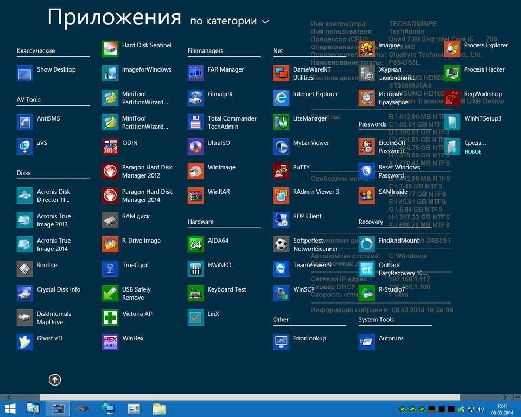Launch the AntiSMS icon
The width and height of the screenshot is (521, 417).
click(x=24, y=122)
